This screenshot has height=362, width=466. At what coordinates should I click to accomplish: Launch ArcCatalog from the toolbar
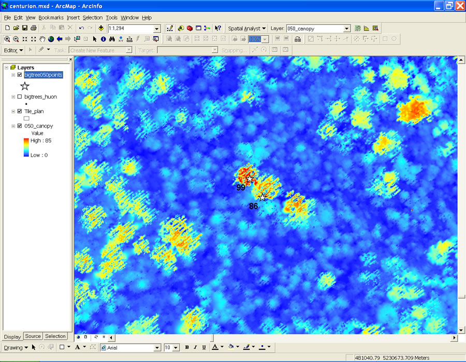coord(181,29)
